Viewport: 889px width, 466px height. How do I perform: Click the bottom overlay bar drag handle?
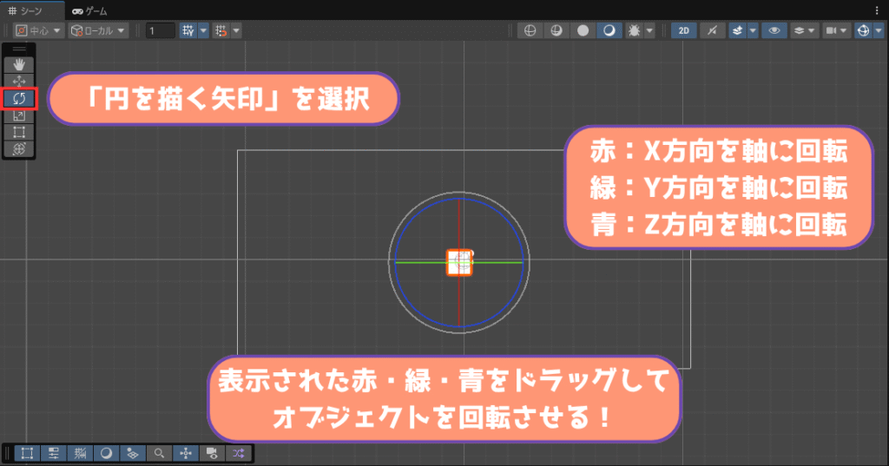(x=8, y=453)
